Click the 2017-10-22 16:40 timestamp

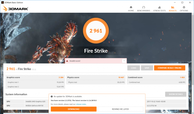[156, 101]
